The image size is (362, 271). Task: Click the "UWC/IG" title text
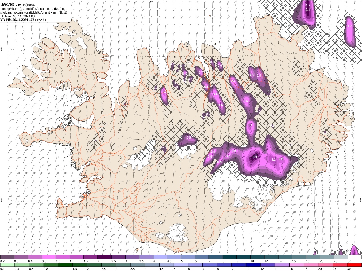pyautogui.click(x=7, y=5)
